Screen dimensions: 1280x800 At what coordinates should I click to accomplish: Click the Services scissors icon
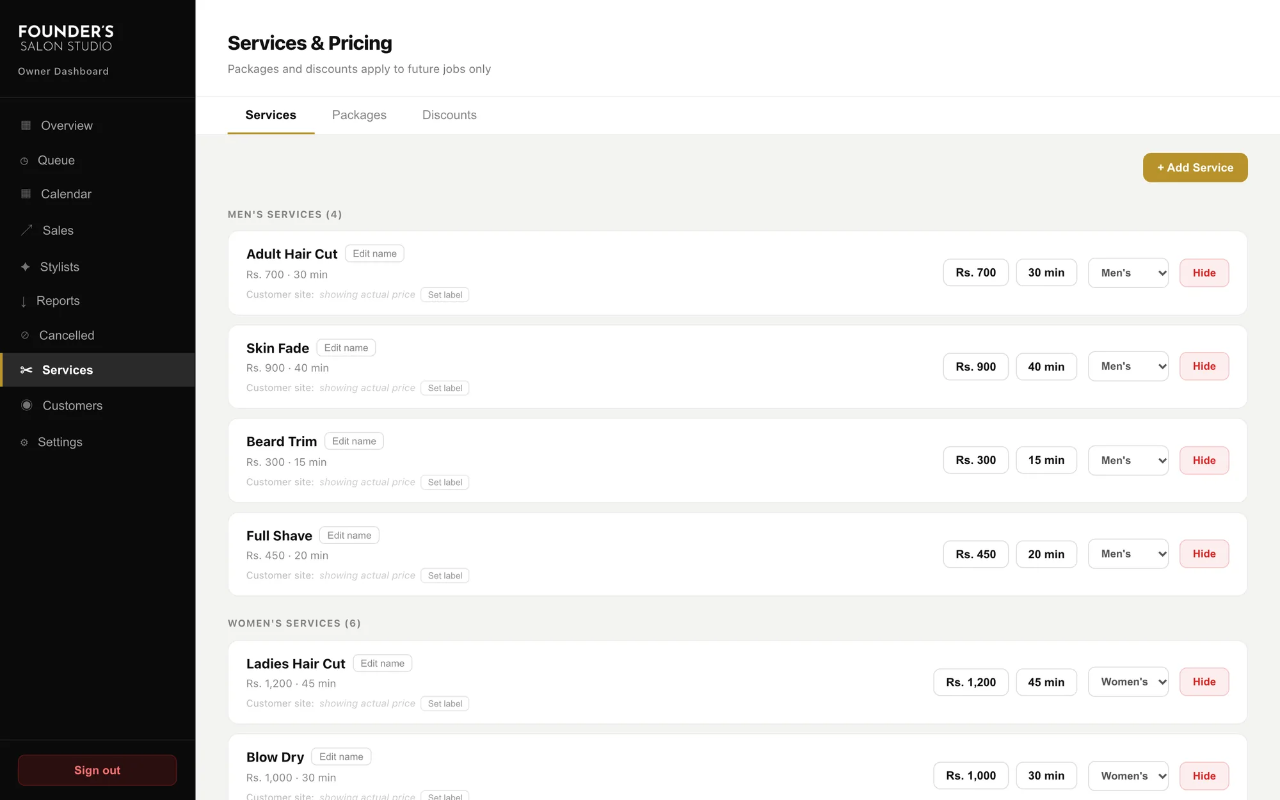click(26, 370)
